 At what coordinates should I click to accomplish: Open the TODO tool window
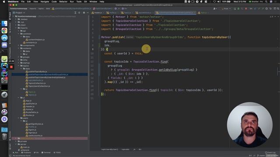57,153
